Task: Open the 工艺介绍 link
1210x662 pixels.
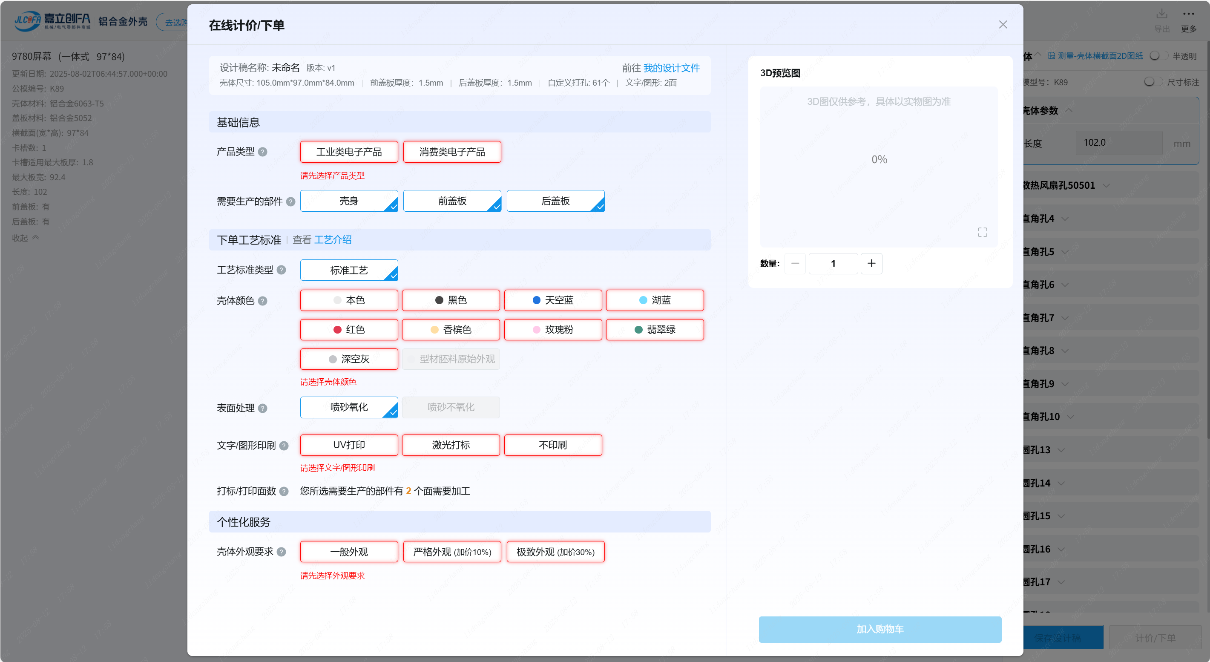Action: (333, 239)
